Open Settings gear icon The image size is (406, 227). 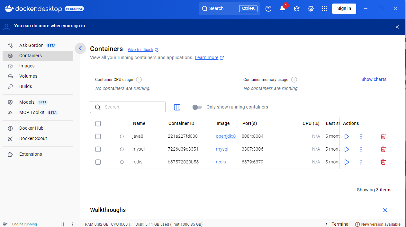coord(311,9)
